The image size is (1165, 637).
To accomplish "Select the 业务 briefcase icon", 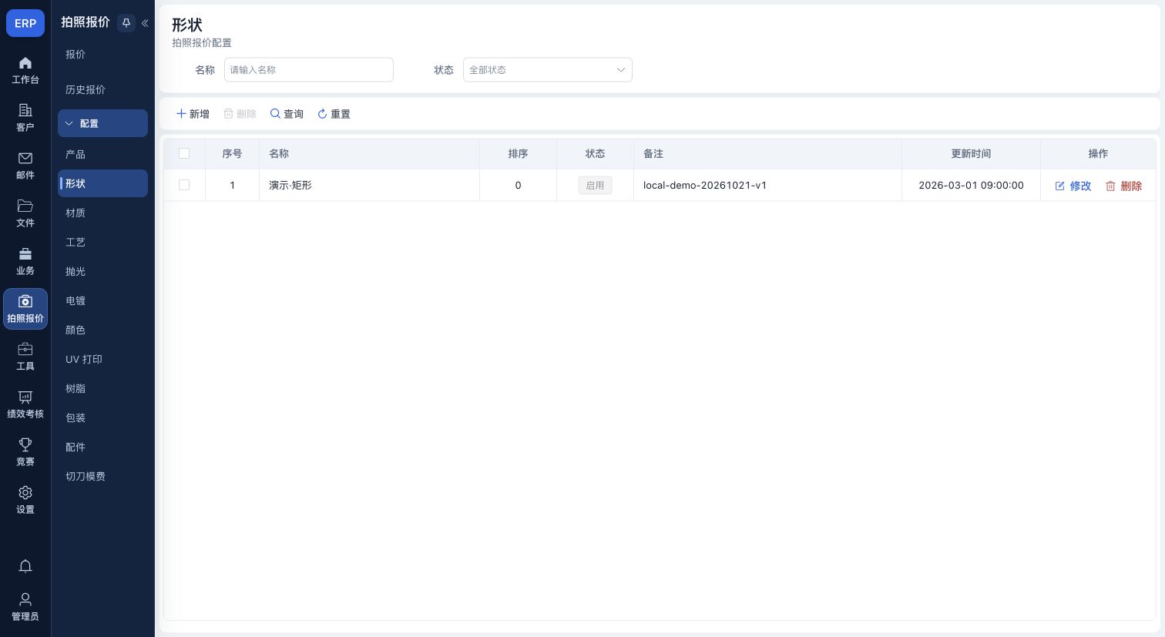I will pyautogui.click(x=25, y=261).
